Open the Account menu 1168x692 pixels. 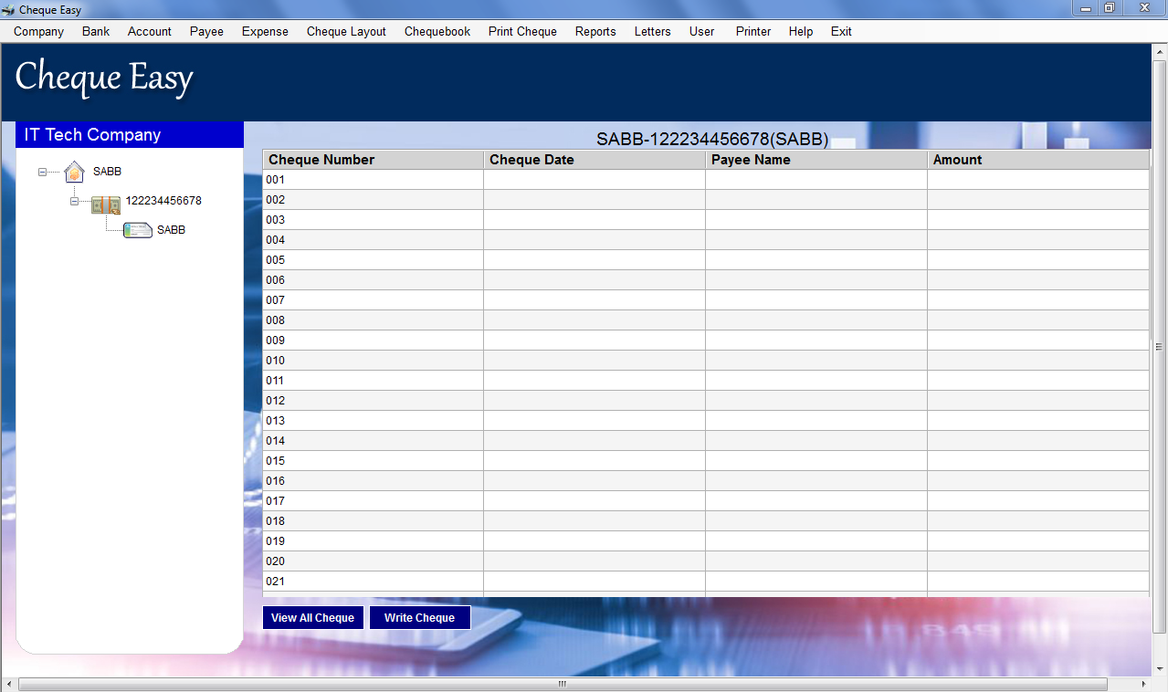pyautogui.click(x=149, y=31)
